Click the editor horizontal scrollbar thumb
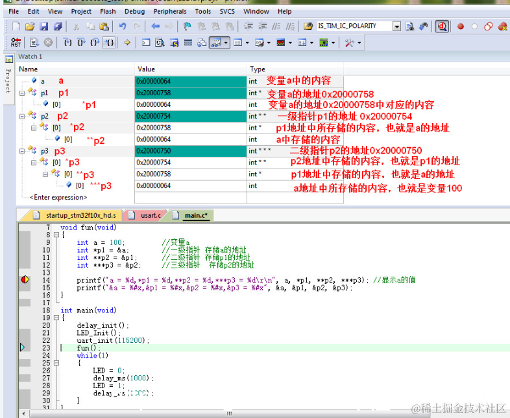 click(230, 413)
